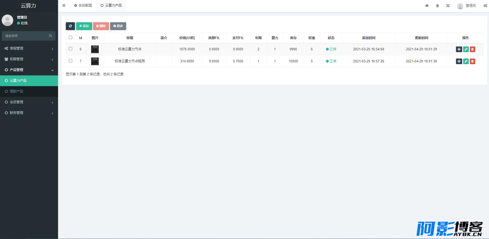This screenshot has height=239, width=489.
Task: Click the 在线 online status in sidebar
Action: pyautogui.click(x=22, y=23)
